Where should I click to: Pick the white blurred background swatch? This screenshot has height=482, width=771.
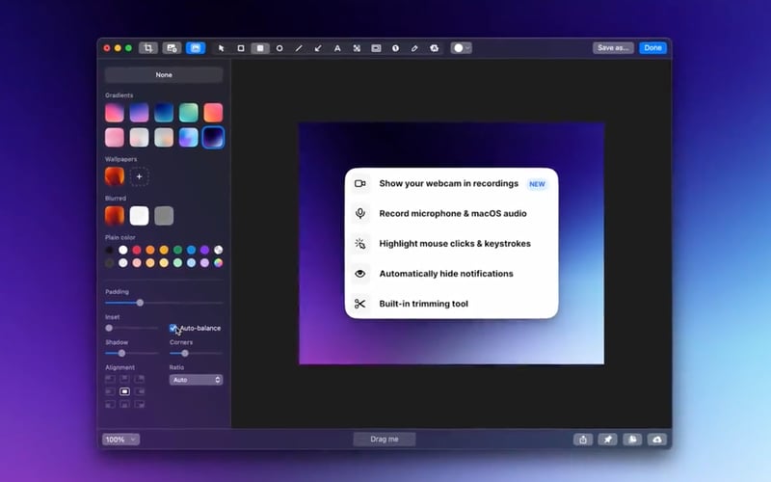point(139,215)
